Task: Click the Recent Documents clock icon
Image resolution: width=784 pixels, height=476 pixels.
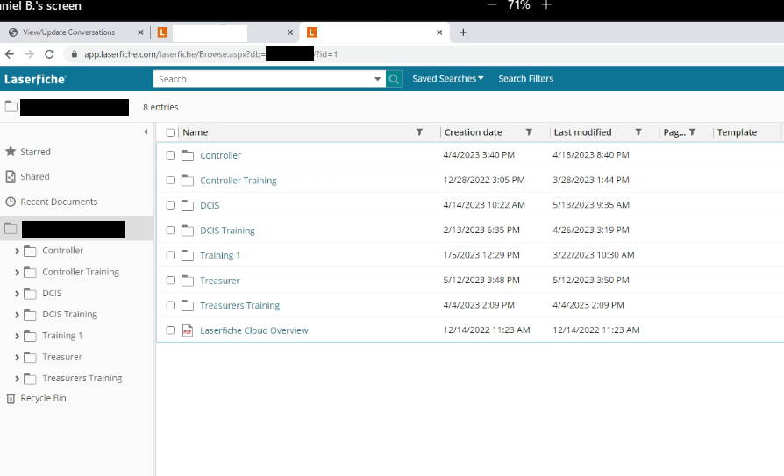Action: 11,202
